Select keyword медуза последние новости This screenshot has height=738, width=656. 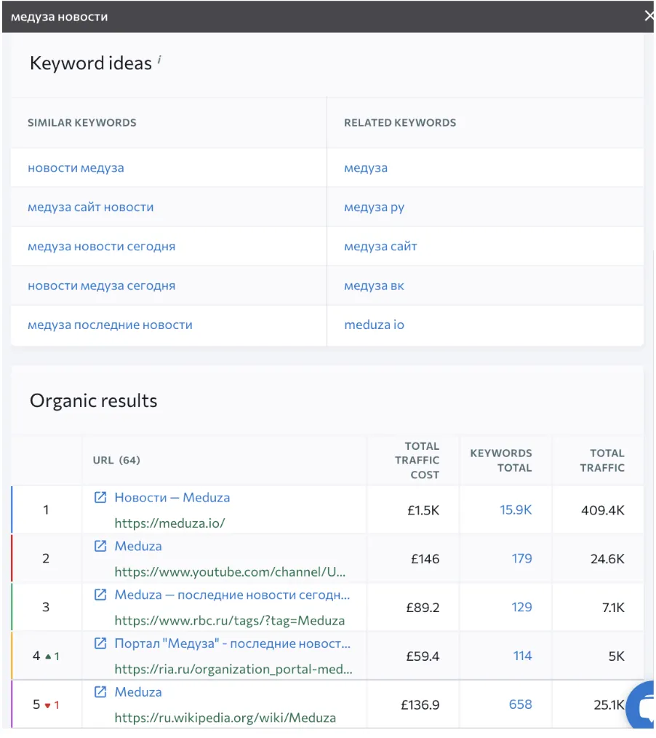point(110,325)
